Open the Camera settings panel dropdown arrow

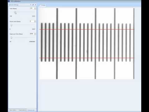click(x=31, y=5)
